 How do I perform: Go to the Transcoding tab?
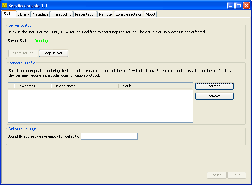pos(61,14)
